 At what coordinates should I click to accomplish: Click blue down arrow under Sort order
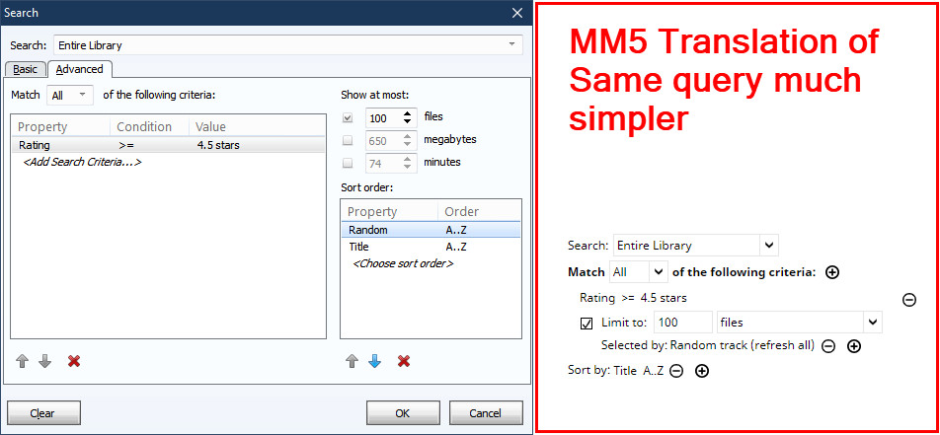coord(374,361)
